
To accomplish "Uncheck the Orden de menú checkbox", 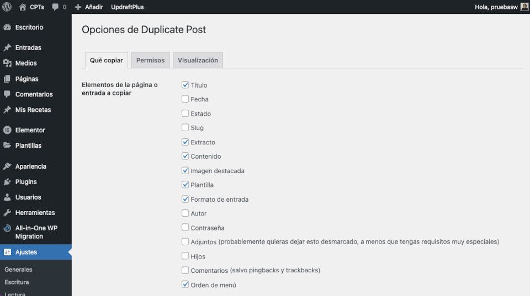I will [x=185, y=284].
